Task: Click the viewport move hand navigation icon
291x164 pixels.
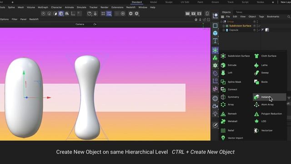Action: pos(196,20)
